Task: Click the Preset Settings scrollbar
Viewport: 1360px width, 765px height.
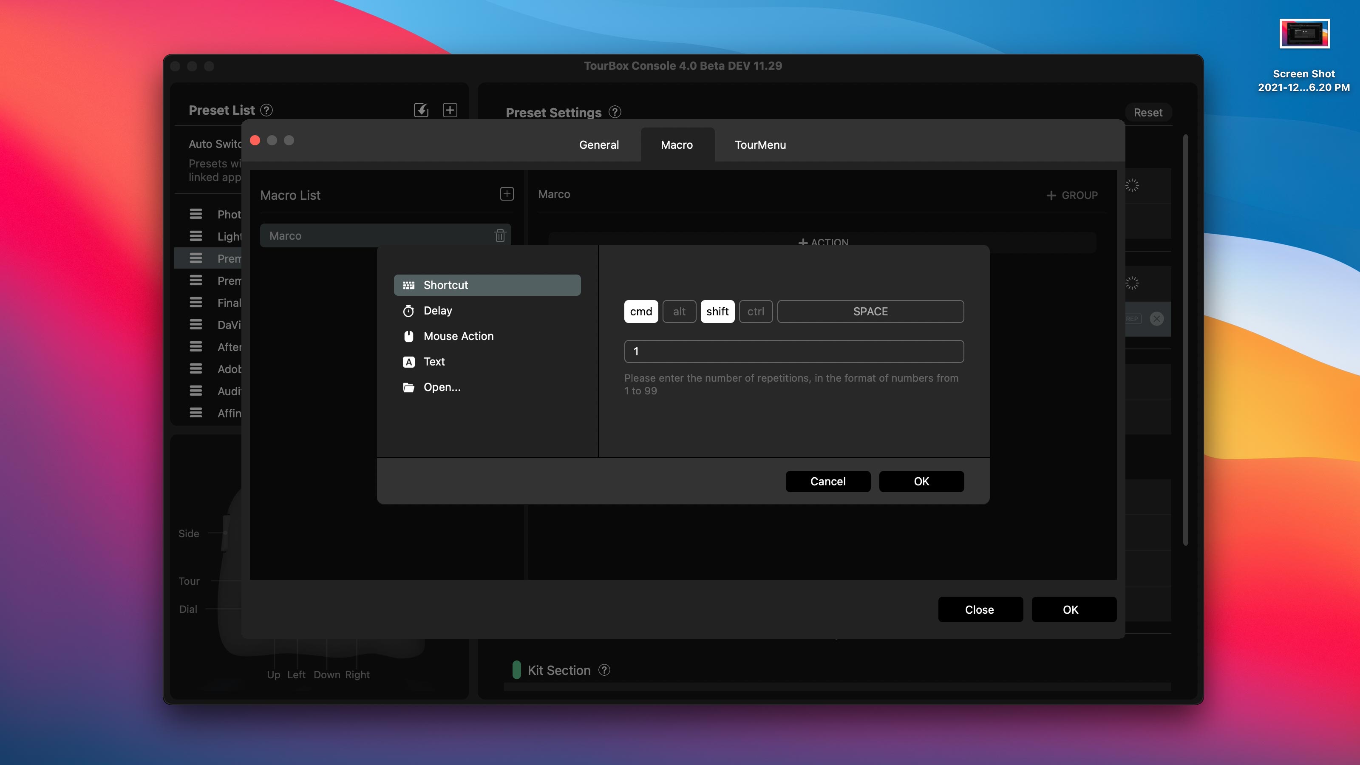Action: [1185, 340]
